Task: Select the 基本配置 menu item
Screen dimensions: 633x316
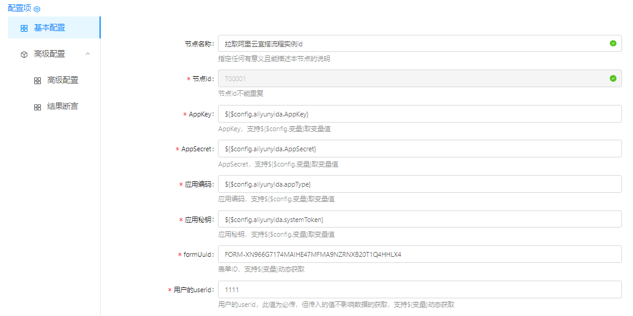Action: [49, 27]
